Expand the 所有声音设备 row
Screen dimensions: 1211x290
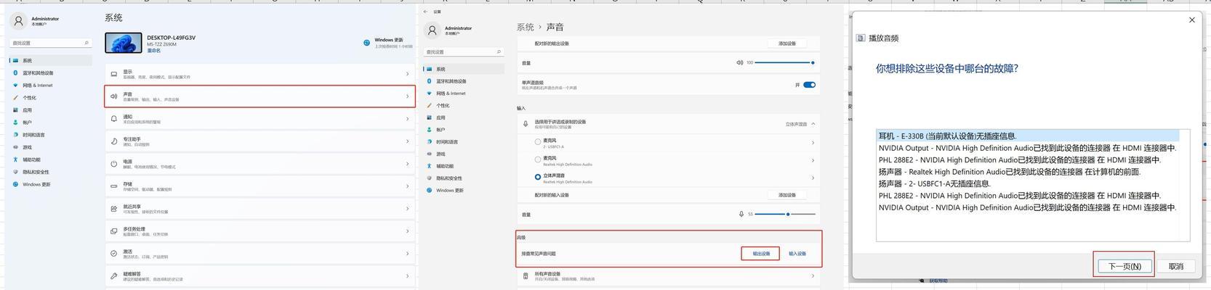tap(813, 276)
